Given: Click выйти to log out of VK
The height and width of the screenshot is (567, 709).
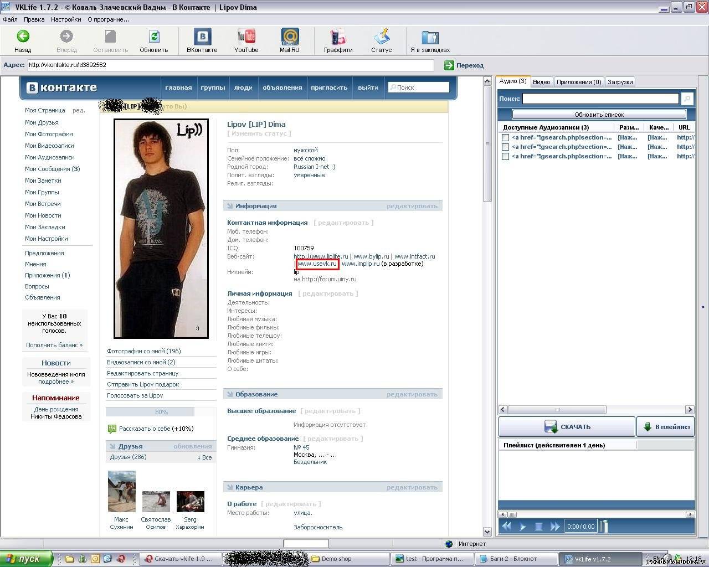Looking at the screenshot, I should pyautogui.click(x=368, y=87).
